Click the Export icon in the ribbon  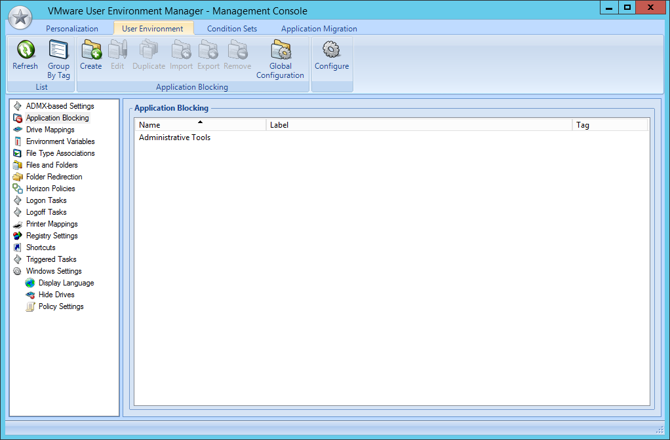[x=208, y=50]
